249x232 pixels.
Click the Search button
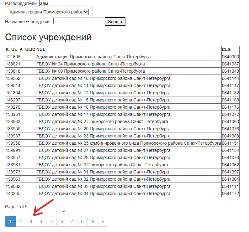pos(115,22)
